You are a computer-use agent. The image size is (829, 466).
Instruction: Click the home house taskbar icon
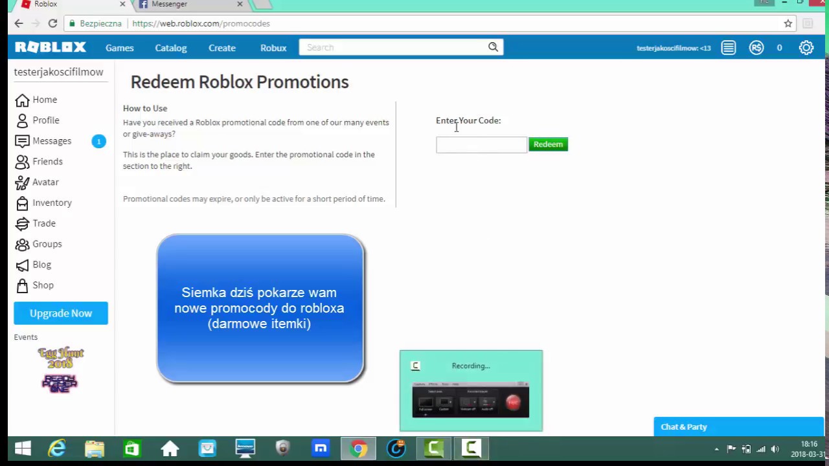tap(170, 449)
